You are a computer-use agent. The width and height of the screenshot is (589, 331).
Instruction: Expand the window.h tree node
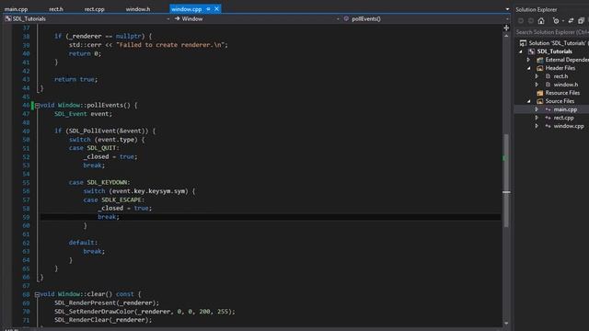[x=537, y=85]
